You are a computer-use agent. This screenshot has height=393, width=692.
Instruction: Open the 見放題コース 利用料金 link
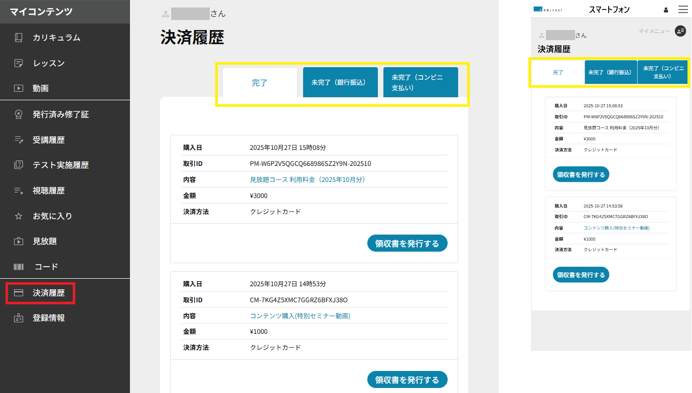click(x=307, y=179)
